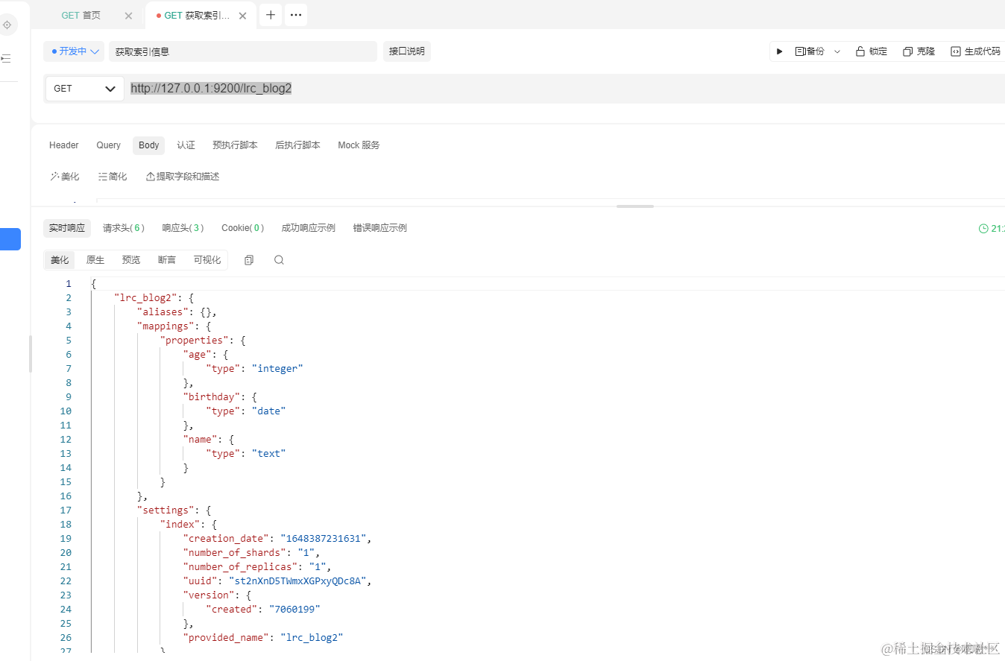Click the target icon in left sidebar
Viewport: 1005px width, 661px height.
pyautogui.click(x=7, y=25)
